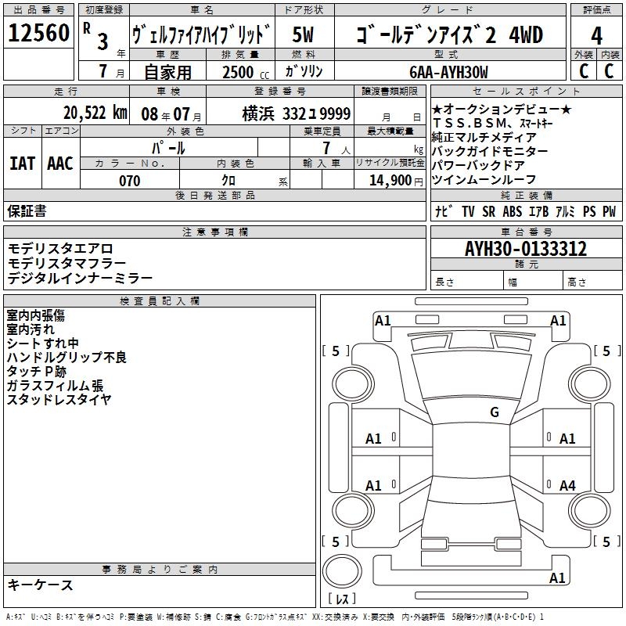Select the PW equipment code
This screenshot has width=626, height=626.
[610, 211]
